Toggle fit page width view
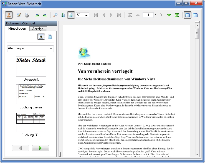Screen dimensions: 205x163 71,15
